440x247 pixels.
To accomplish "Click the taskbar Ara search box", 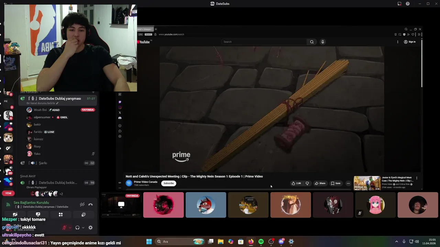I will pyautogui.click(x=180, y=242).
